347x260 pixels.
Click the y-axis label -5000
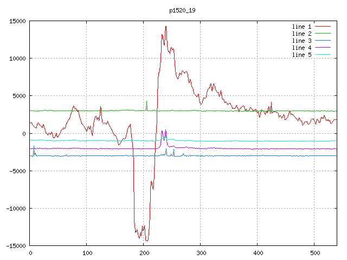[17, 171]
